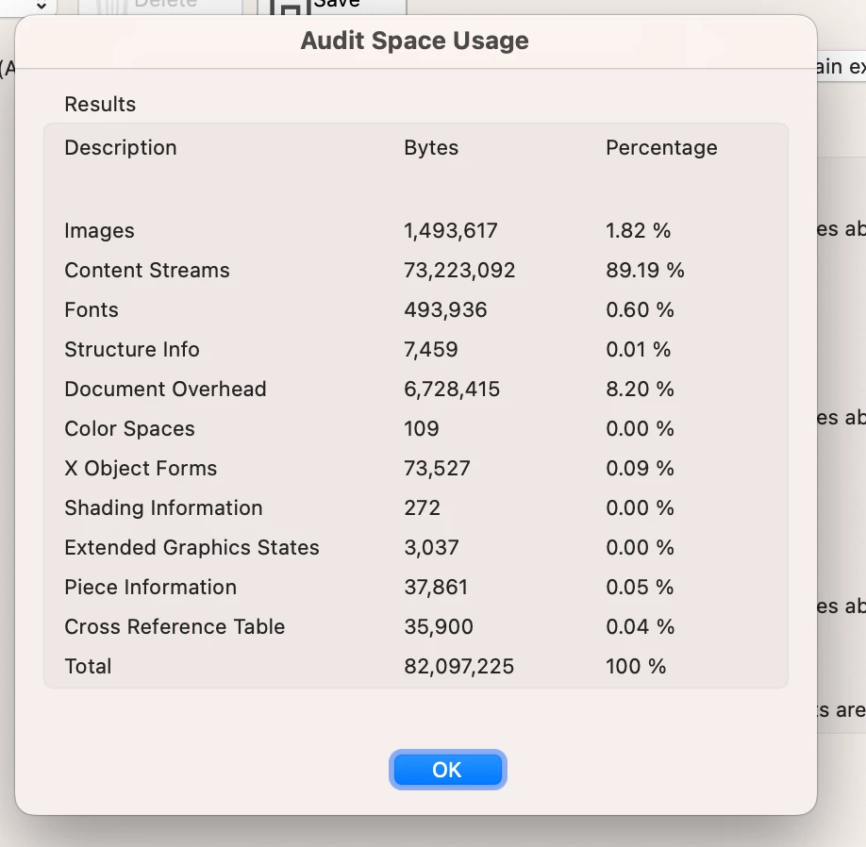
Task: Click the dimmed Delete trash icon
Action: pos(112,8)
